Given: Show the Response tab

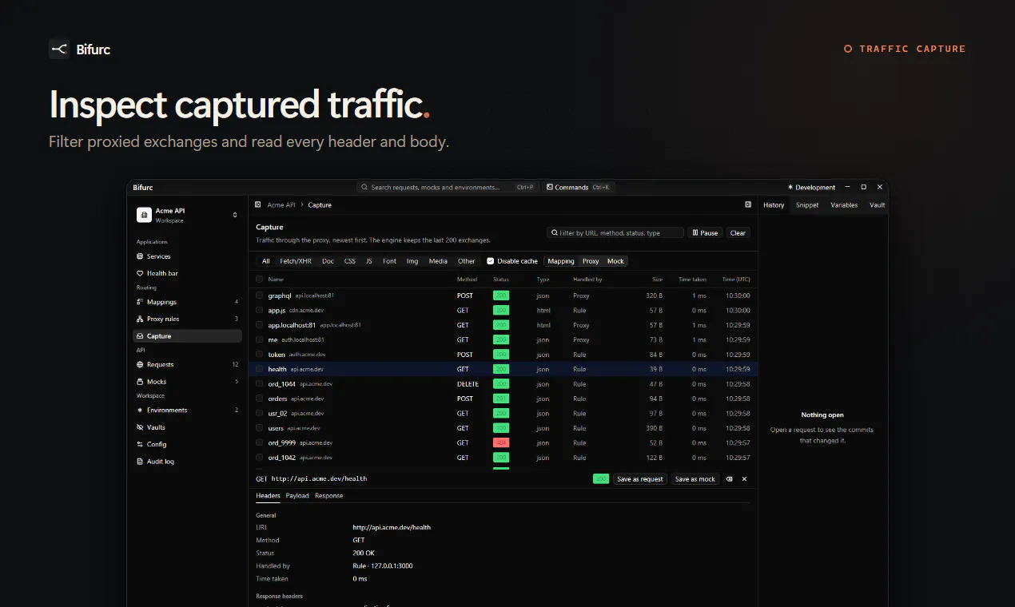Looking at the screenshot, I should coord(328,496).
